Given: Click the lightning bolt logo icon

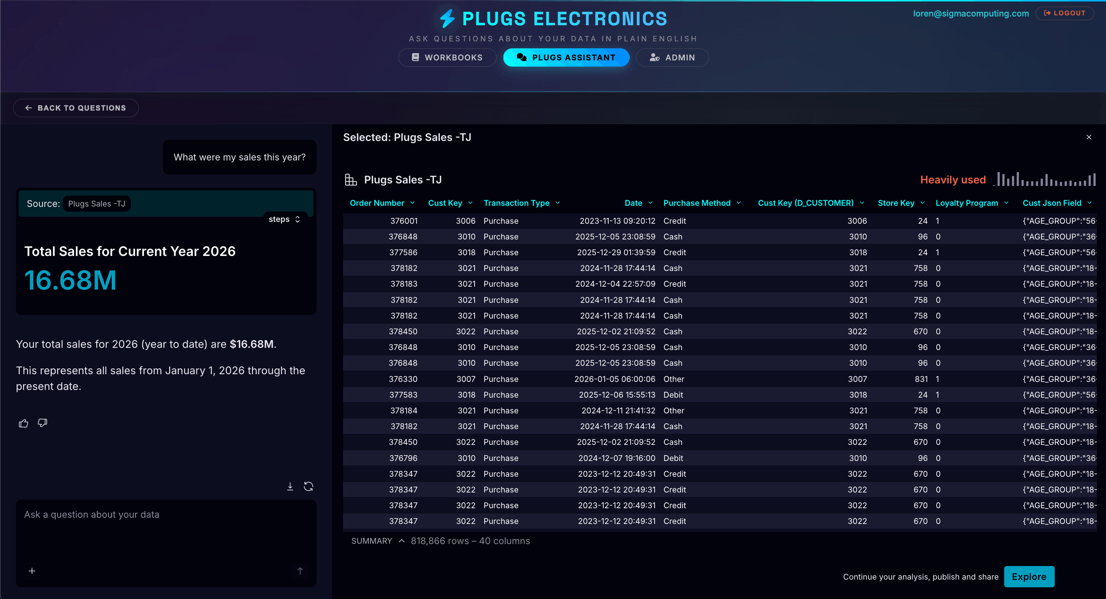Looking at the screenshot, I should click(x=447, y=18).
